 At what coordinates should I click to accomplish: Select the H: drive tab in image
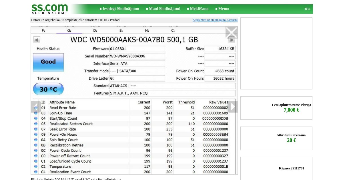(x=147, y=30)
